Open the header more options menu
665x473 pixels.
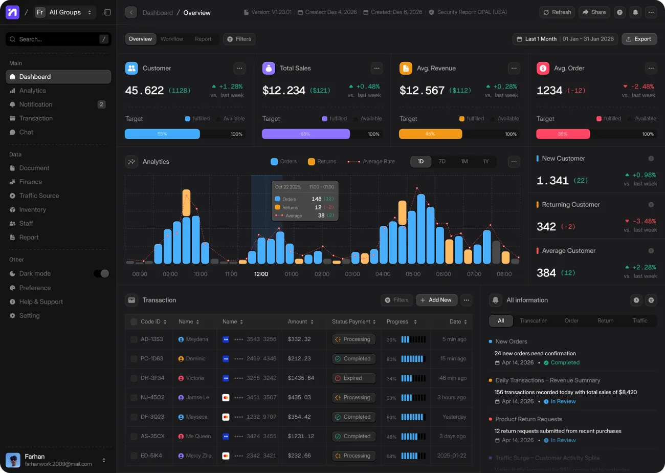coord(651,12)
